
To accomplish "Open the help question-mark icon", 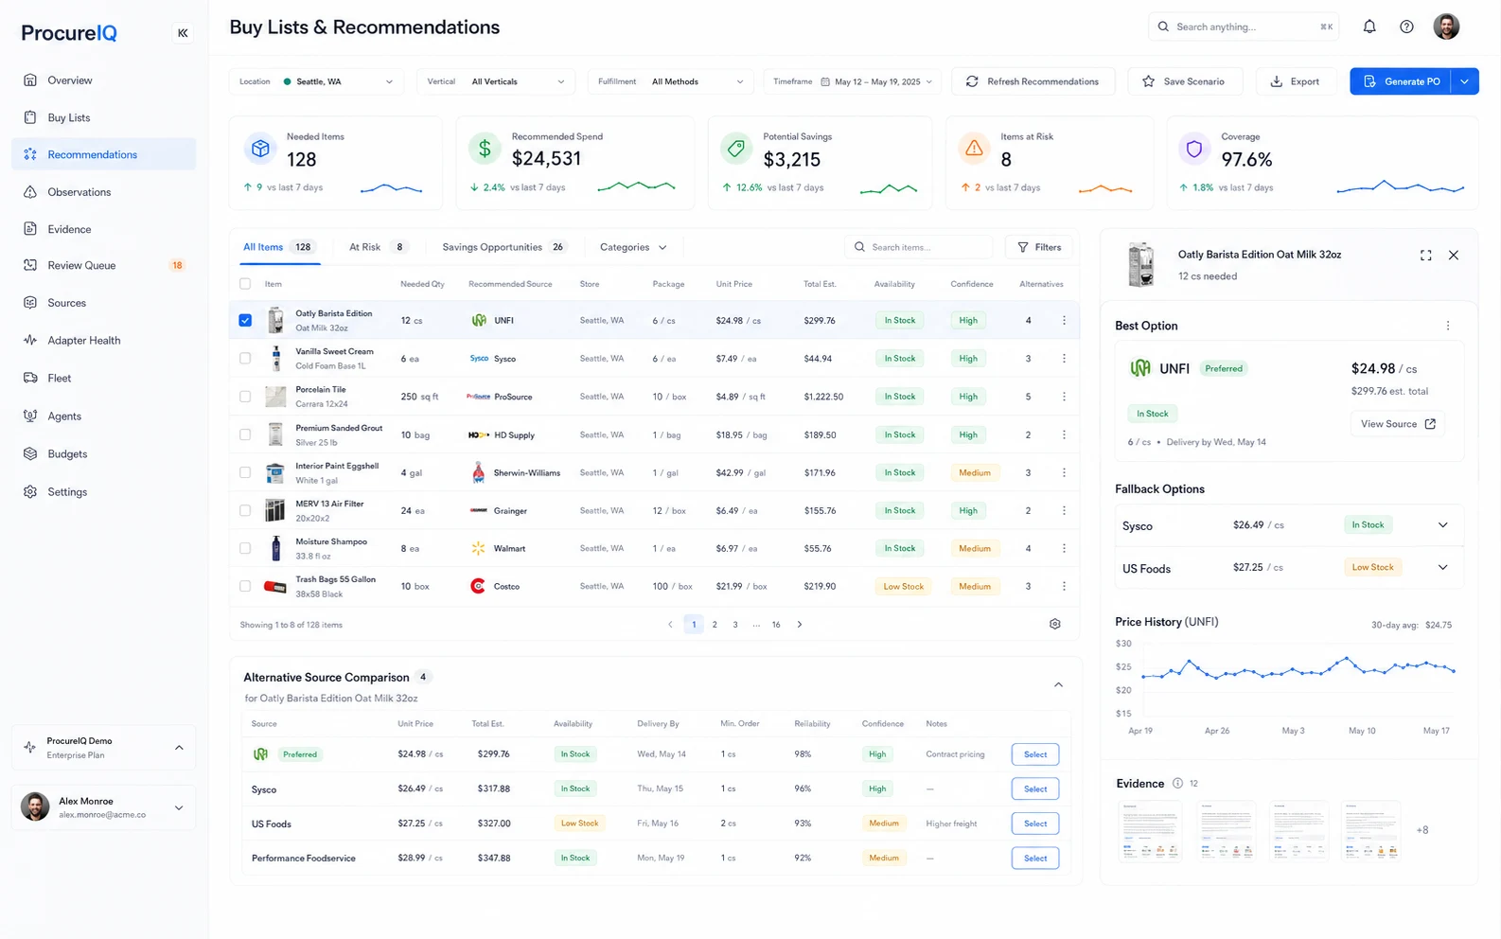I will 1406,27.
